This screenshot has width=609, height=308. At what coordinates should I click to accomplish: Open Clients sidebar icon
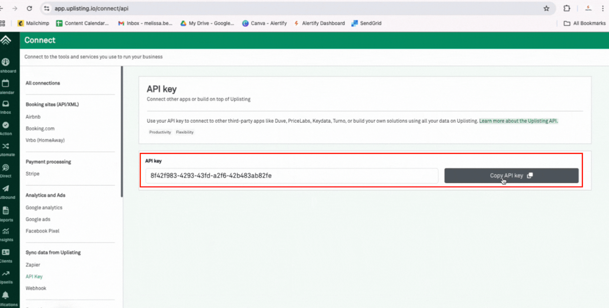[x=6, y=252]
